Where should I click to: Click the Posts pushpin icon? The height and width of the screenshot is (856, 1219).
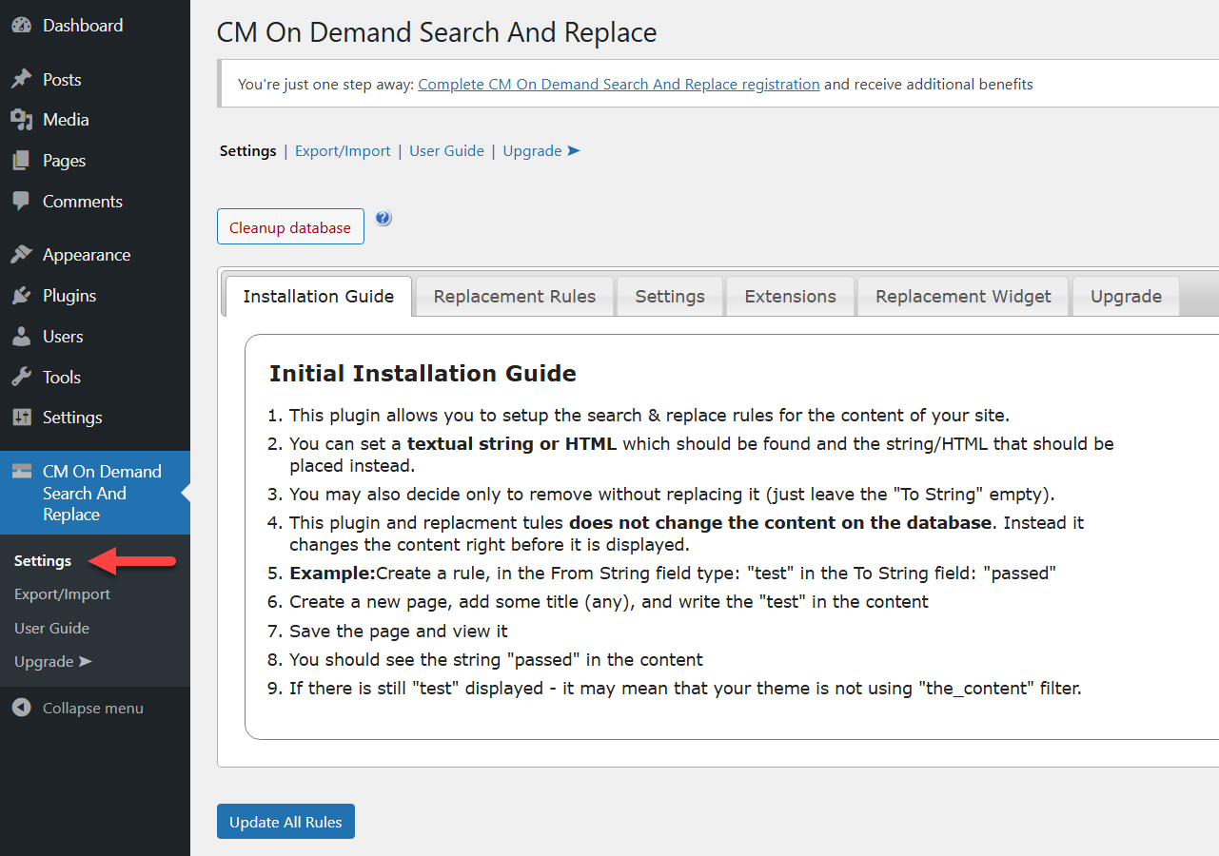21,80
